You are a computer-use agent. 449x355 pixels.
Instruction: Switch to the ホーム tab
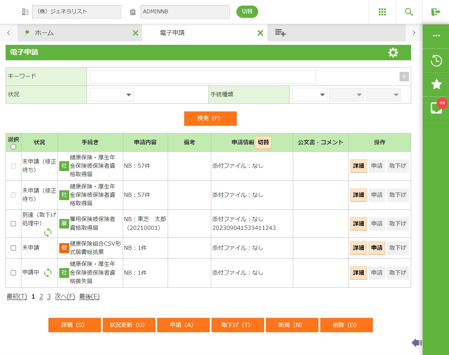click(x=44, y=33)
